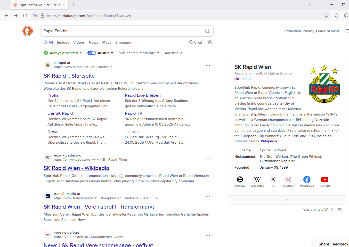Open a new browser tab
The width and height of the screenshot is (349, 247).
click(x=74, y=5)
